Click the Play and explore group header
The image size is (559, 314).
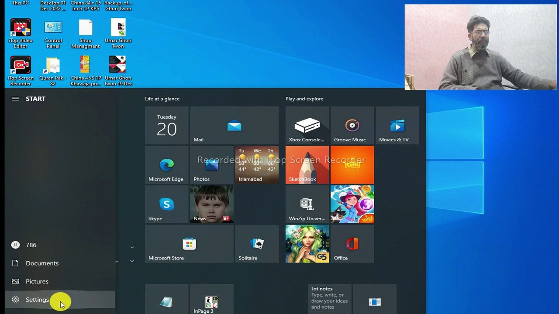pos(304,99)
